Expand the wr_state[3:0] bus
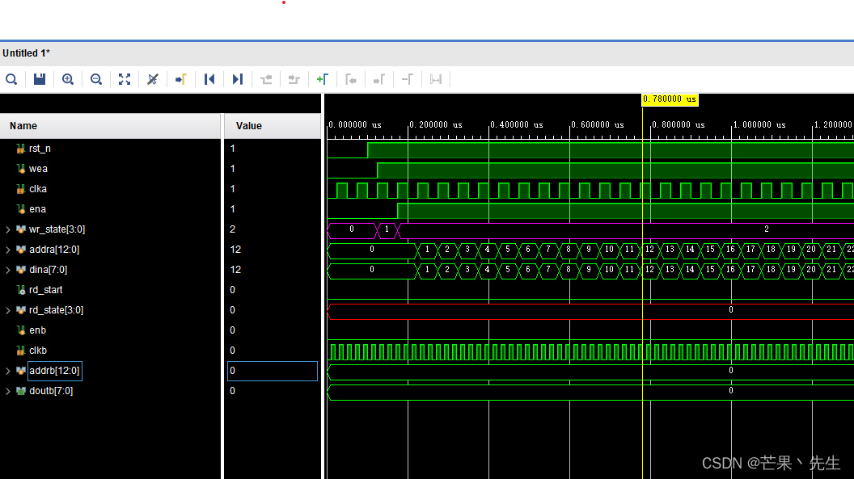This screenshot has width=854, height=479. click(7, 229)
